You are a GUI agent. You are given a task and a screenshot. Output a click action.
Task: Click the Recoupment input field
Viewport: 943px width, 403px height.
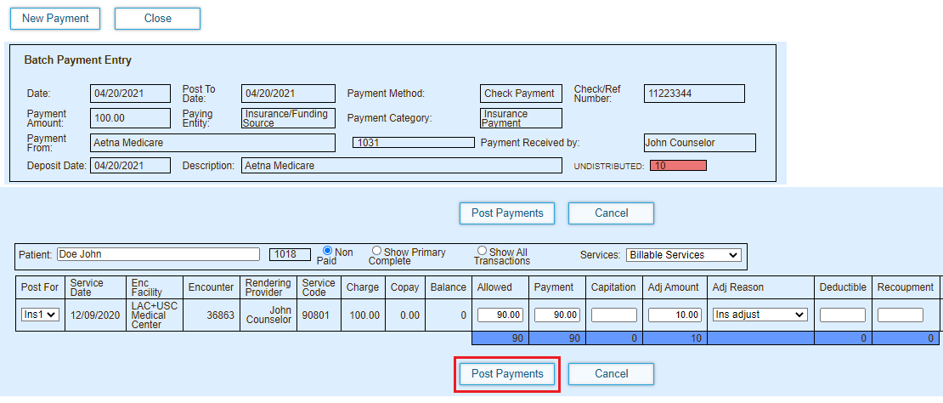click(x=900, y=315)
